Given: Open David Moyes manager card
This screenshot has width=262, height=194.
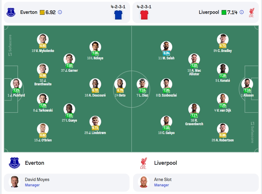Looking at the screenshot, I should tap(67, 182).
